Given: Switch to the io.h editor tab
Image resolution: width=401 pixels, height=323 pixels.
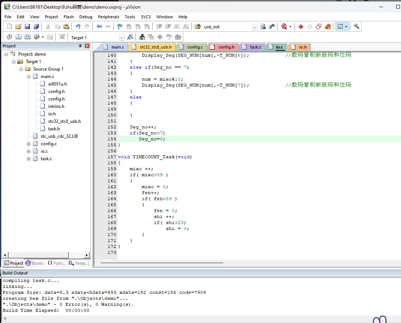Looking at the screenshot, I should [300, 47].
